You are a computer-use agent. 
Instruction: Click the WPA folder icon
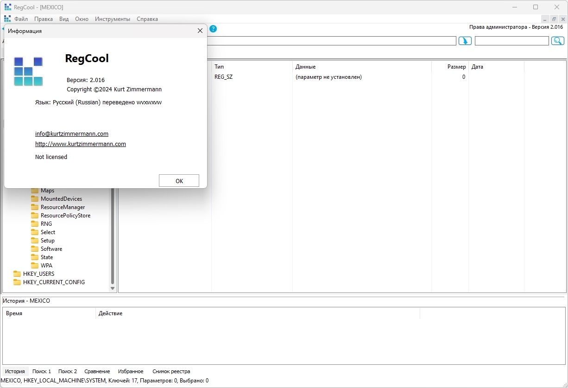pos(35,266)
